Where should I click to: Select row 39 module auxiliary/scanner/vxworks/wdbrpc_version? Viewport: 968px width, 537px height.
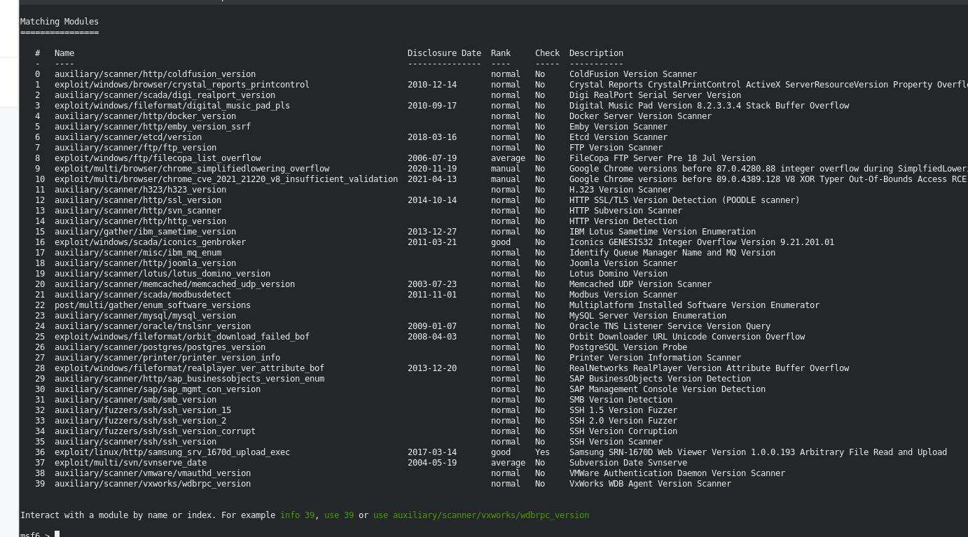click(153, 484)
